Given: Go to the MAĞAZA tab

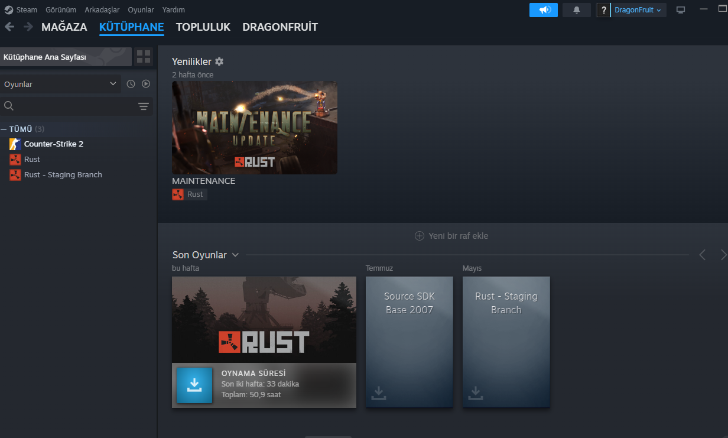Looking at the screenshot, I should (x=64, y=27).
